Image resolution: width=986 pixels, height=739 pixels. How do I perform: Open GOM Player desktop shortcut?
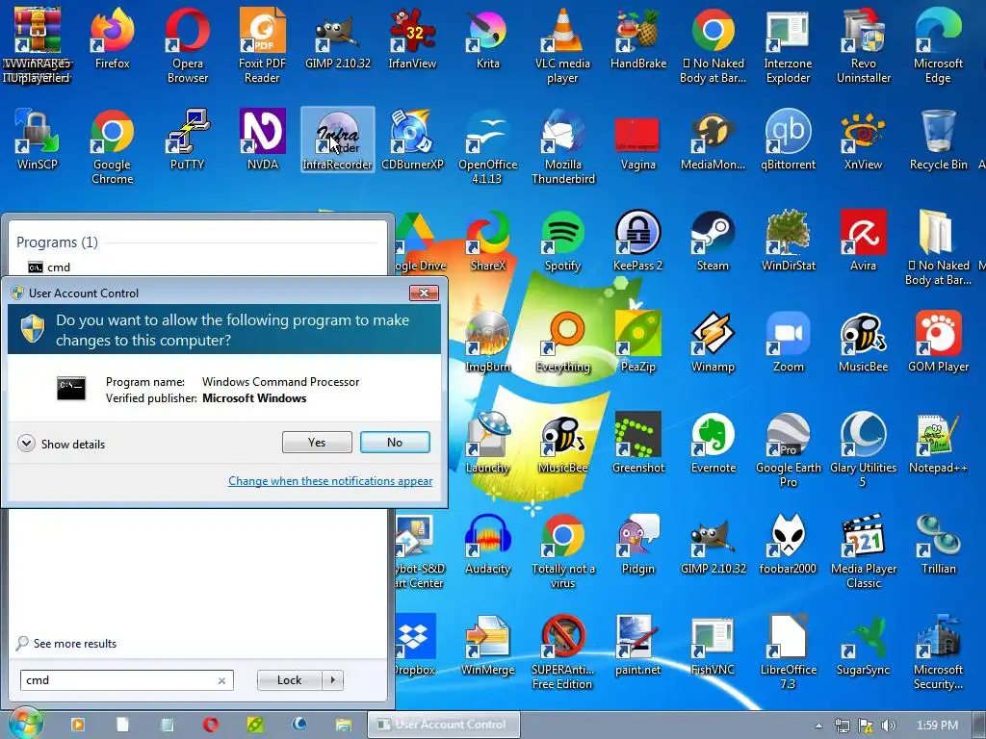click(x=938, y=342)
